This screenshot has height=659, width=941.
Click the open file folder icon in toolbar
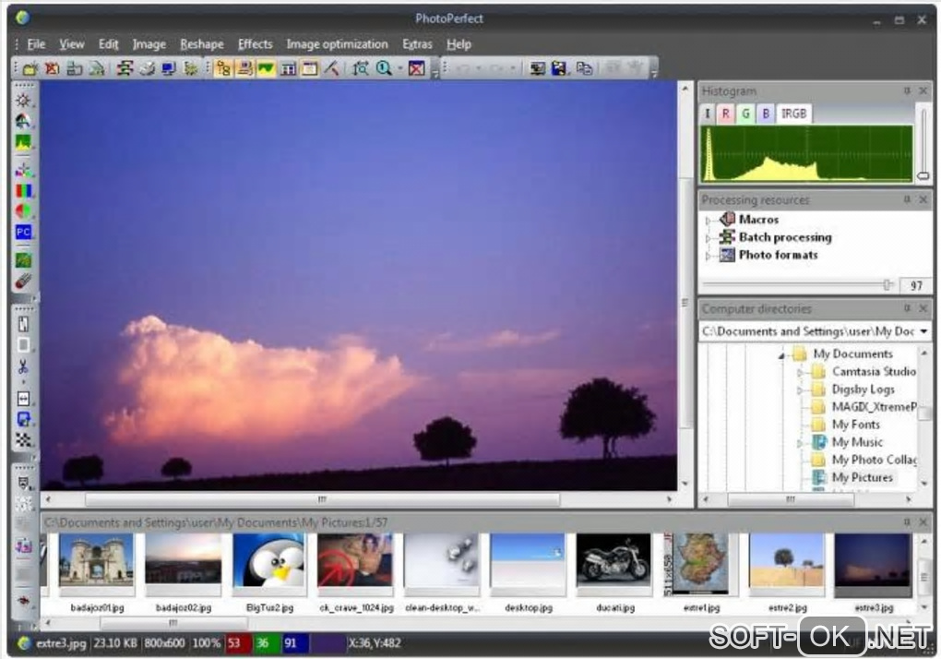tap(30, 68)
